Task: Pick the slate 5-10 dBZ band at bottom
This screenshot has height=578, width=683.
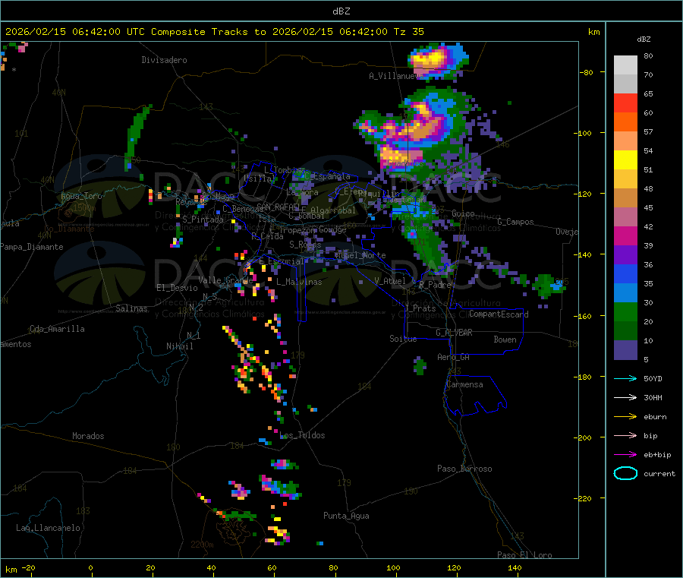Action: 625,350
